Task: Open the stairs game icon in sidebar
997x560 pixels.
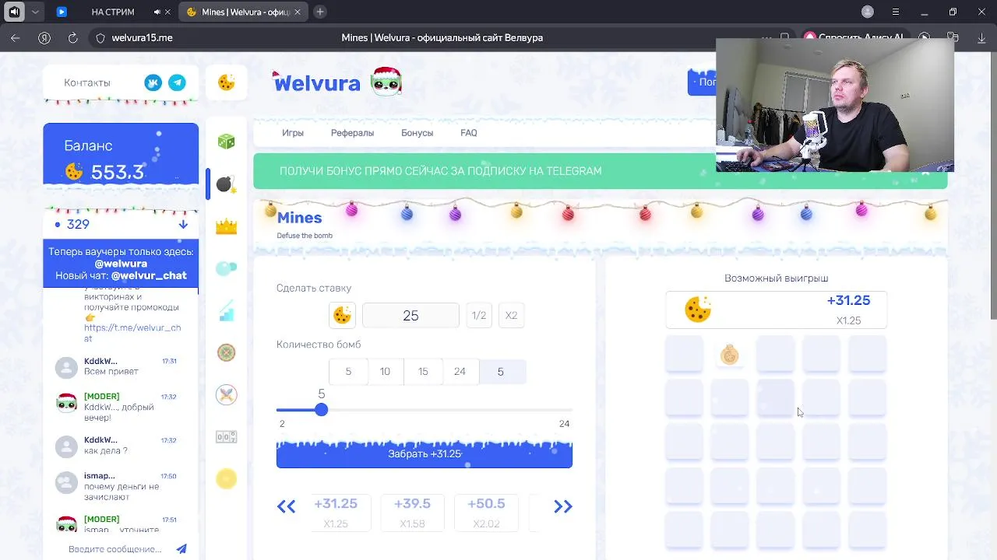Action: 226,310
